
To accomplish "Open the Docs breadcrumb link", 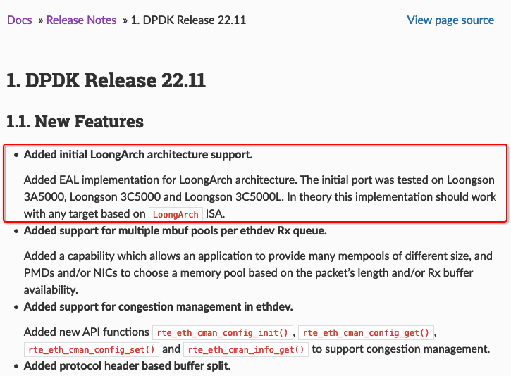I will point(19,20).
